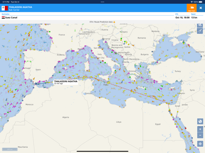Open THALASSINI AGATHA vessel details from the header
205x153 pixels.
pyautogui.click(x=20, y=7)
